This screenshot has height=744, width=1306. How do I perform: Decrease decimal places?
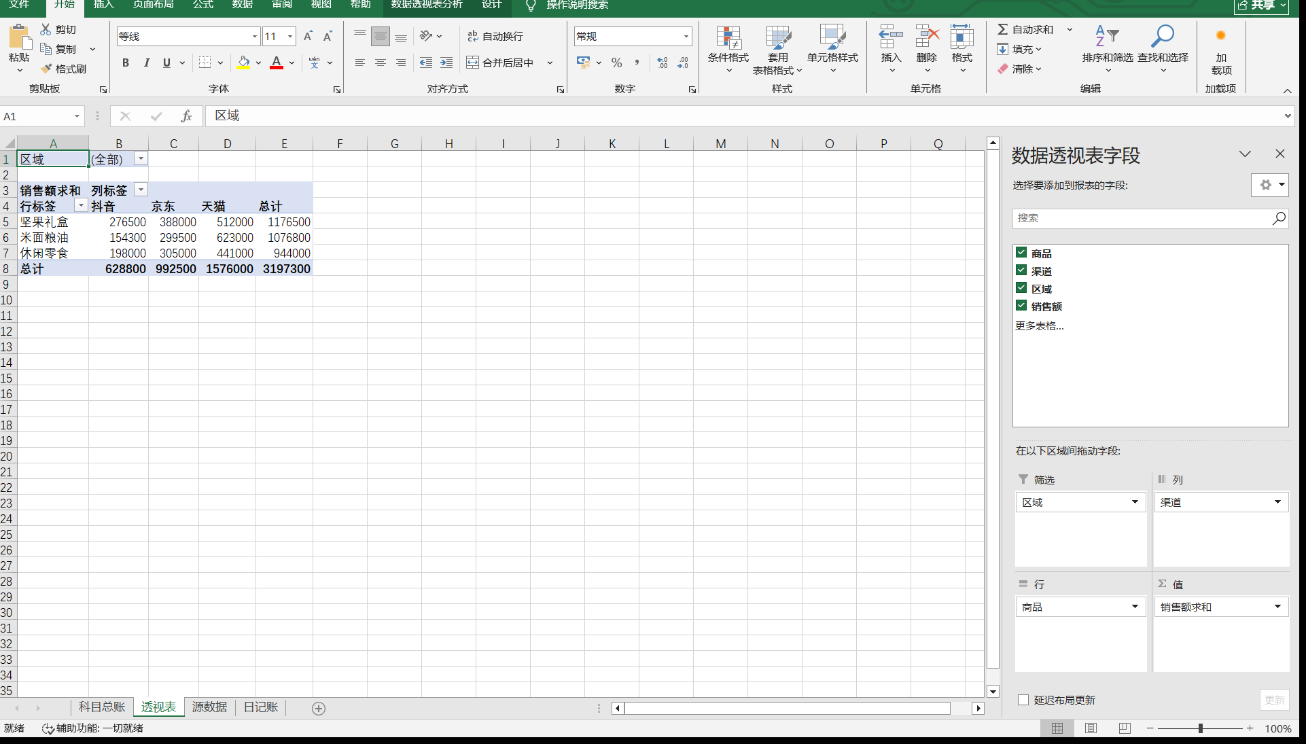point(683,63)
